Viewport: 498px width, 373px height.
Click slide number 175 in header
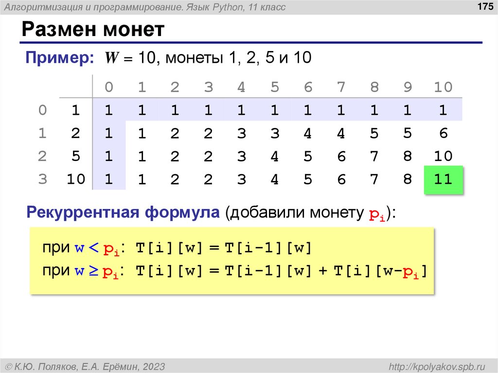[x=485, y=6]
